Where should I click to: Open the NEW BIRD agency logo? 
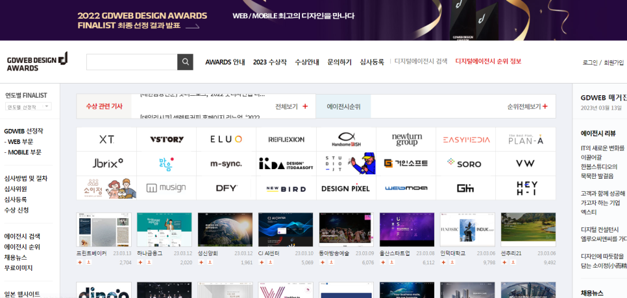click(286, 188)
